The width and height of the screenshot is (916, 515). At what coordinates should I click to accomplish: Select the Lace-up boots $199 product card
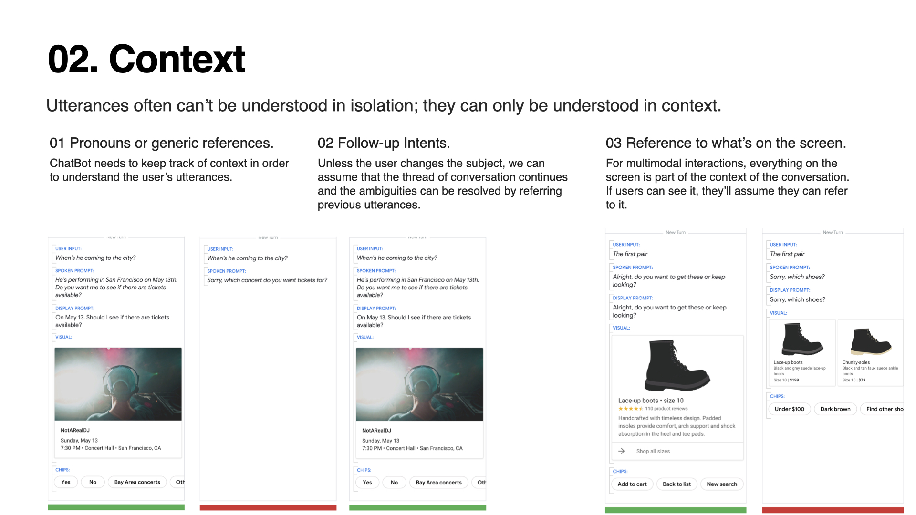(x=802, y=353)
